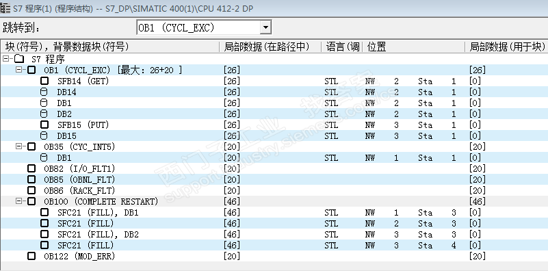Click the block icon of OB82 (I/O_FLT1)
The height and width of the screenshot is (271, 548).
[31, 168]
